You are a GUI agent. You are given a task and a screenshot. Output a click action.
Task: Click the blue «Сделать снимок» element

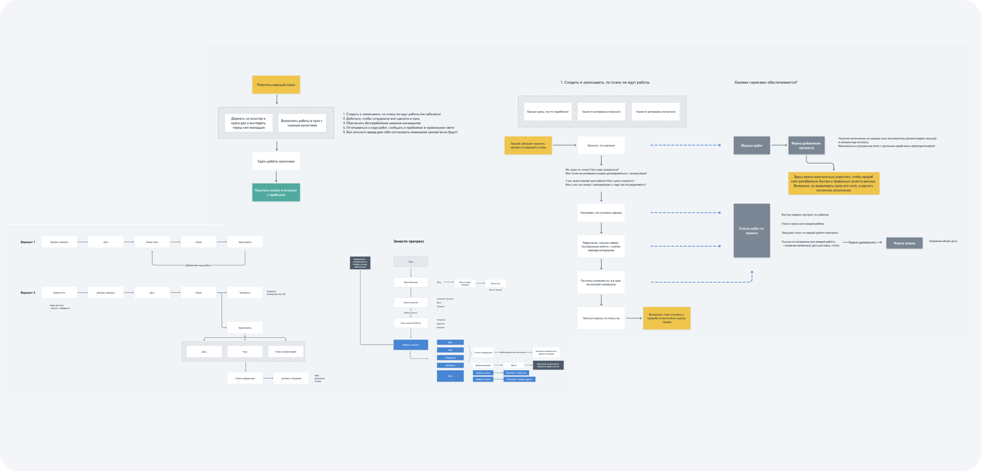(x=483, y=373)
